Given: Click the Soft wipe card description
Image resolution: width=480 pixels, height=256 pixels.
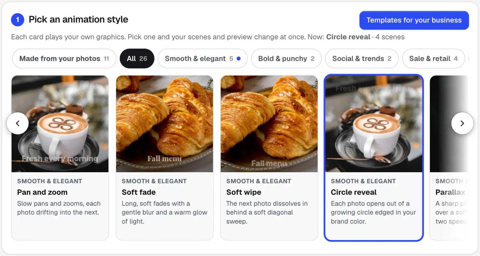Looking at the screenshot, I should (x=267, y=212).
